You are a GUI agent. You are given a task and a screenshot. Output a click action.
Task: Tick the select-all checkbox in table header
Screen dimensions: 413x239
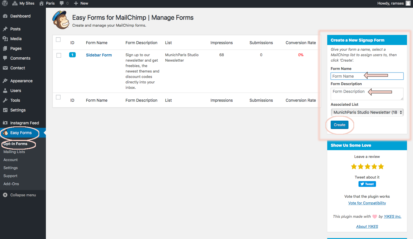(x=58, y=40)
